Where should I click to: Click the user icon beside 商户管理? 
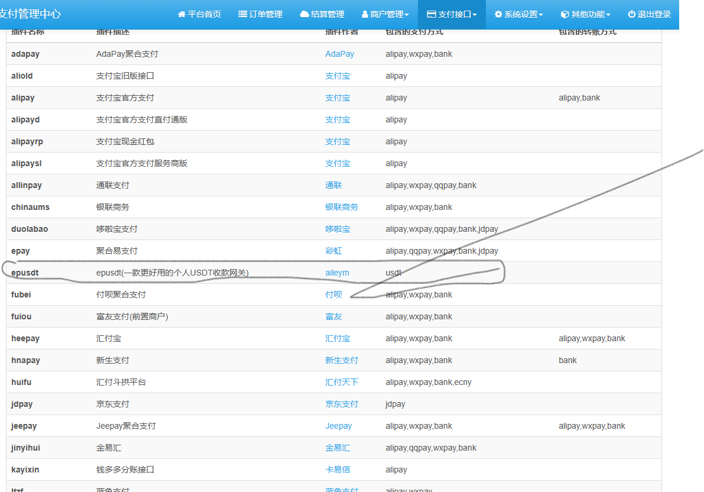pos(365,14)
